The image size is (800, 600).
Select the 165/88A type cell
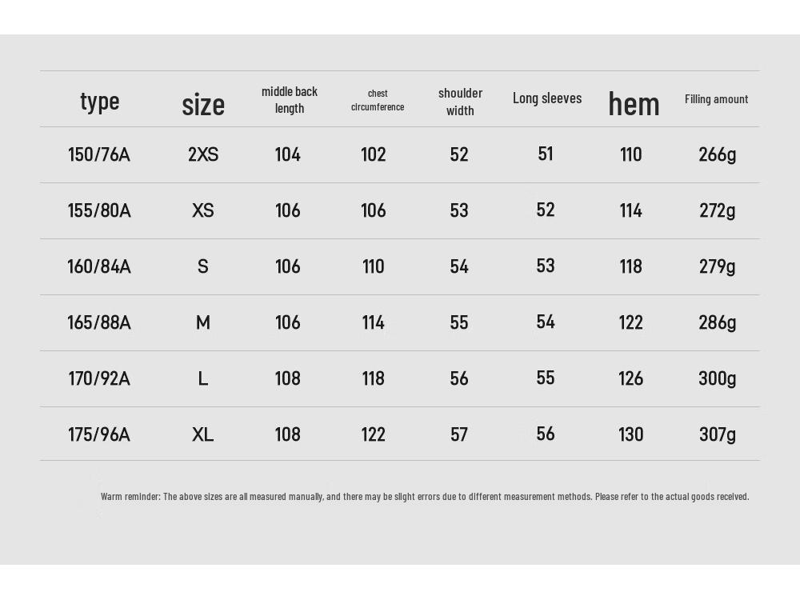(x=99, y=322)
